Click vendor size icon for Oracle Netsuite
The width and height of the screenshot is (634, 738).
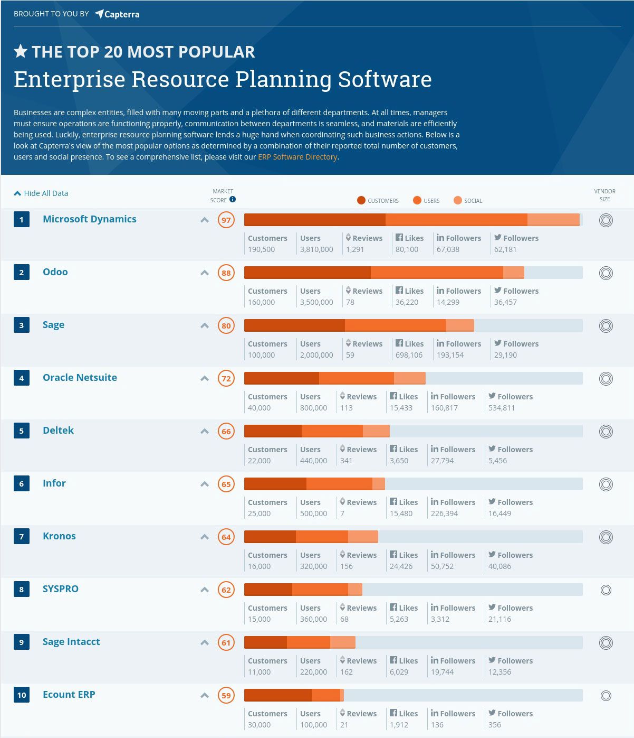(x=606, y=379)
